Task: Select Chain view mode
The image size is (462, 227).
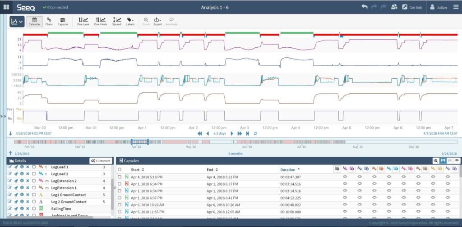Action: pos(49,22)
